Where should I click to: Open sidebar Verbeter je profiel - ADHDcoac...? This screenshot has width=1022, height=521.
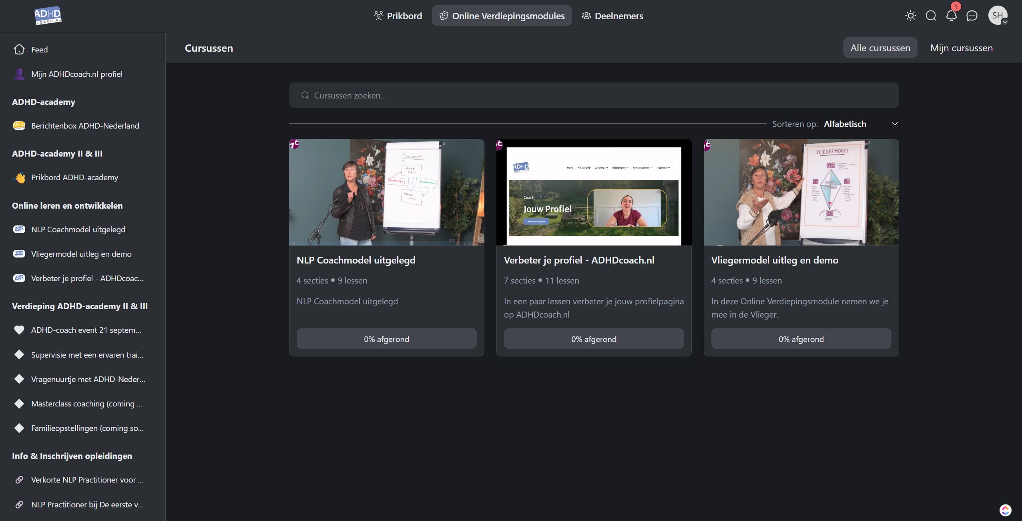coord(87,278)
